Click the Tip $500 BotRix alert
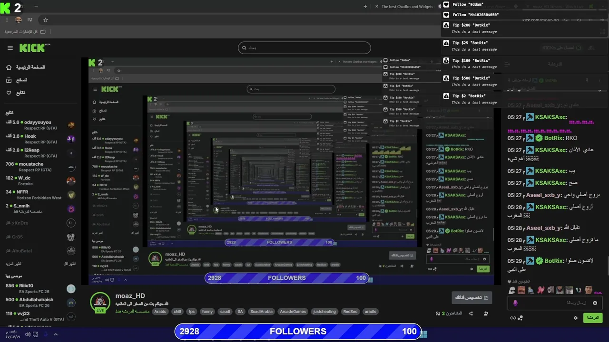 pyautogui.click(x=525, y=81)
